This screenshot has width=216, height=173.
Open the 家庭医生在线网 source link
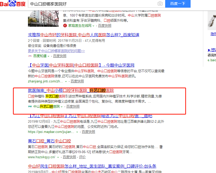(x=80, y=26)
